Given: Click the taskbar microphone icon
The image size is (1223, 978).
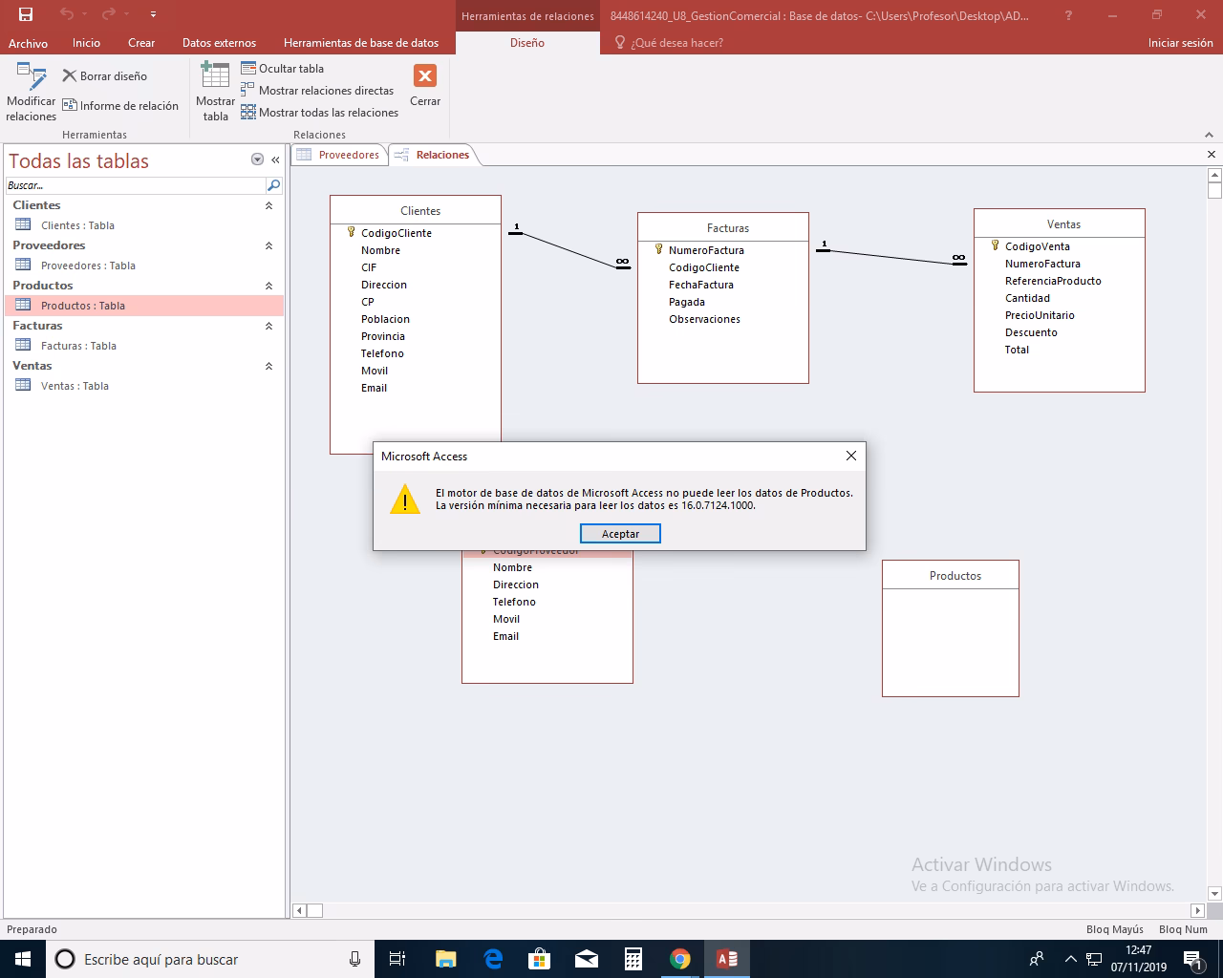Looking at the screenshot, I should click(354, 959).
